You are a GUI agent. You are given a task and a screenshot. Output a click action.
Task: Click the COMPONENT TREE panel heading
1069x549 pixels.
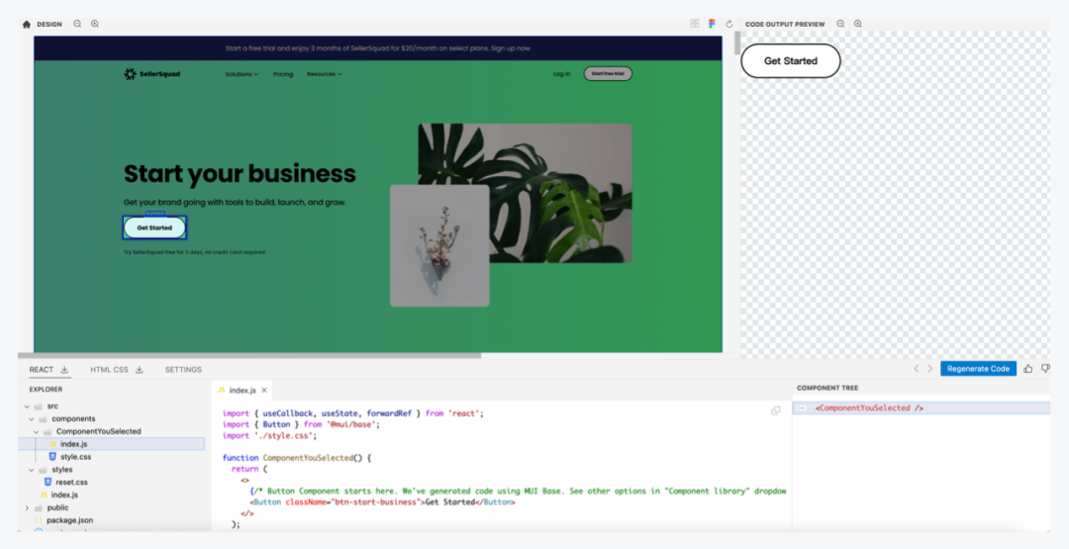tap(827, 388)
